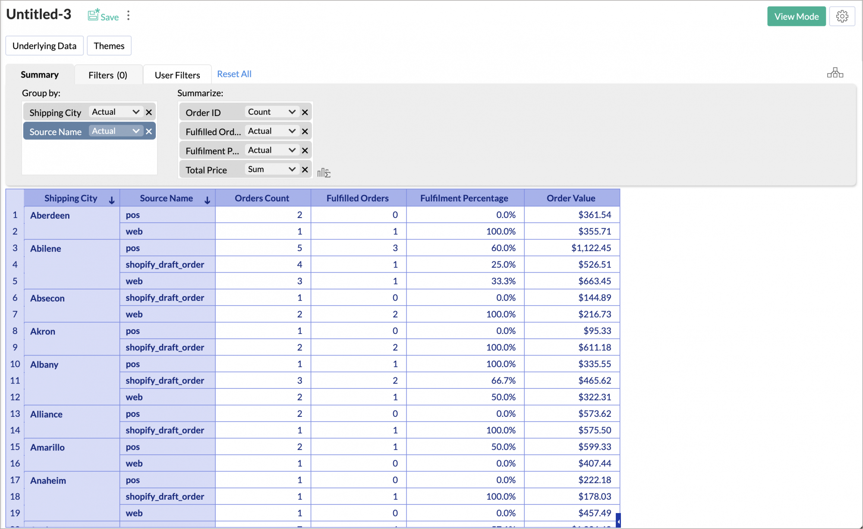Sort by Shipping City column arrow
Screen dimensions: 863x529
tap(112, 200)
